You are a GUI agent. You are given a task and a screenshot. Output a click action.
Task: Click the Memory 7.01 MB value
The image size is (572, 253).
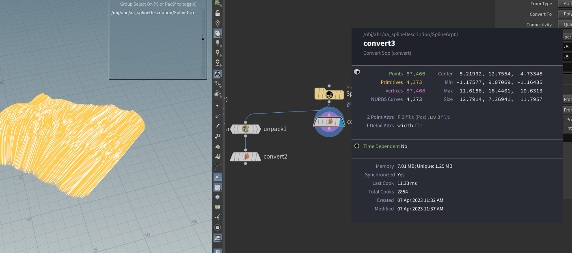click(425, 166)
